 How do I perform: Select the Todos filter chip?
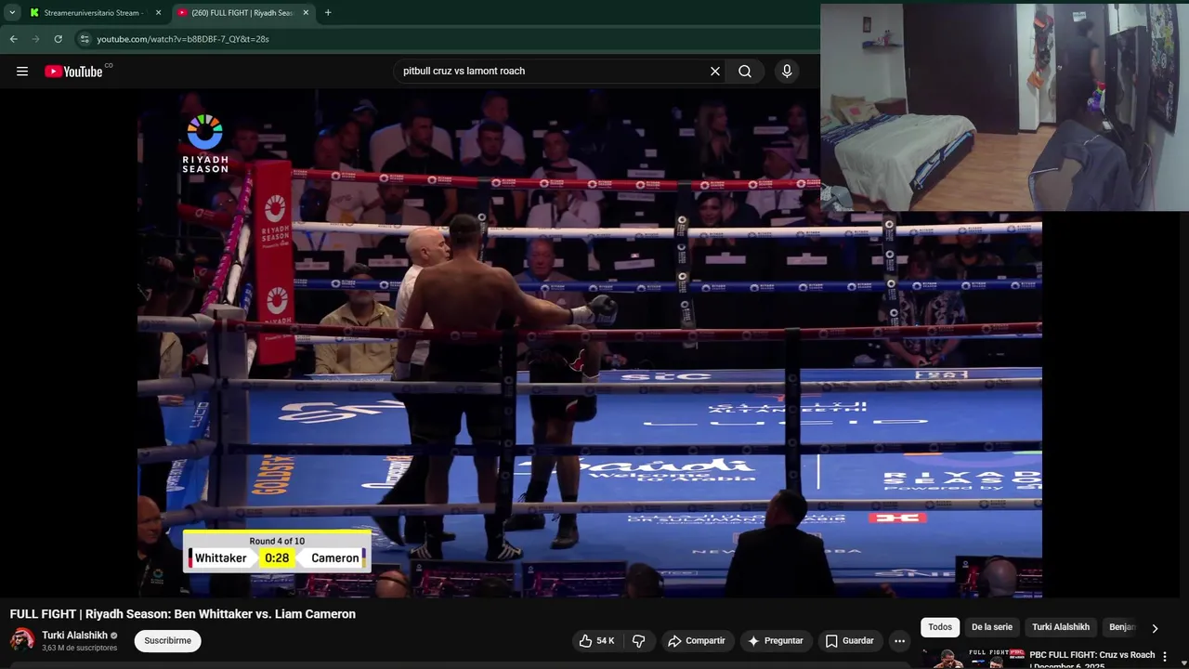coord(940,627)
